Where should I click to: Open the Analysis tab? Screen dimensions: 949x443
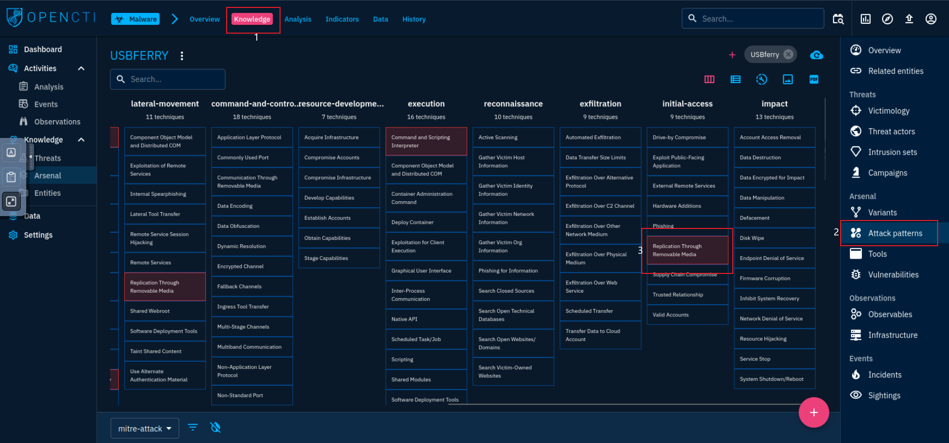(298, 19)
